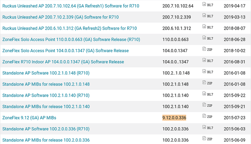Viewport: 251px width, 144px height.
Task: Select date cell 2015-06-09
Action: point(235,140)
